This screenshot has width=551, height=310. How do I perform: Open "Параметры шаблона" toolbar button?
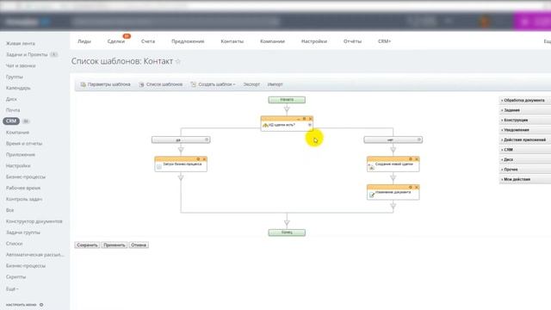coord(105,84)
